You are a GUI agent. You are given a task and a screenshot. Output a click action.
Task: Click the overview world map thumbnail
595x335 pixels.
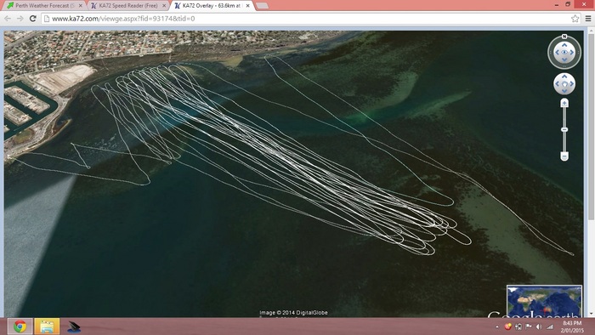click(544, 301)
